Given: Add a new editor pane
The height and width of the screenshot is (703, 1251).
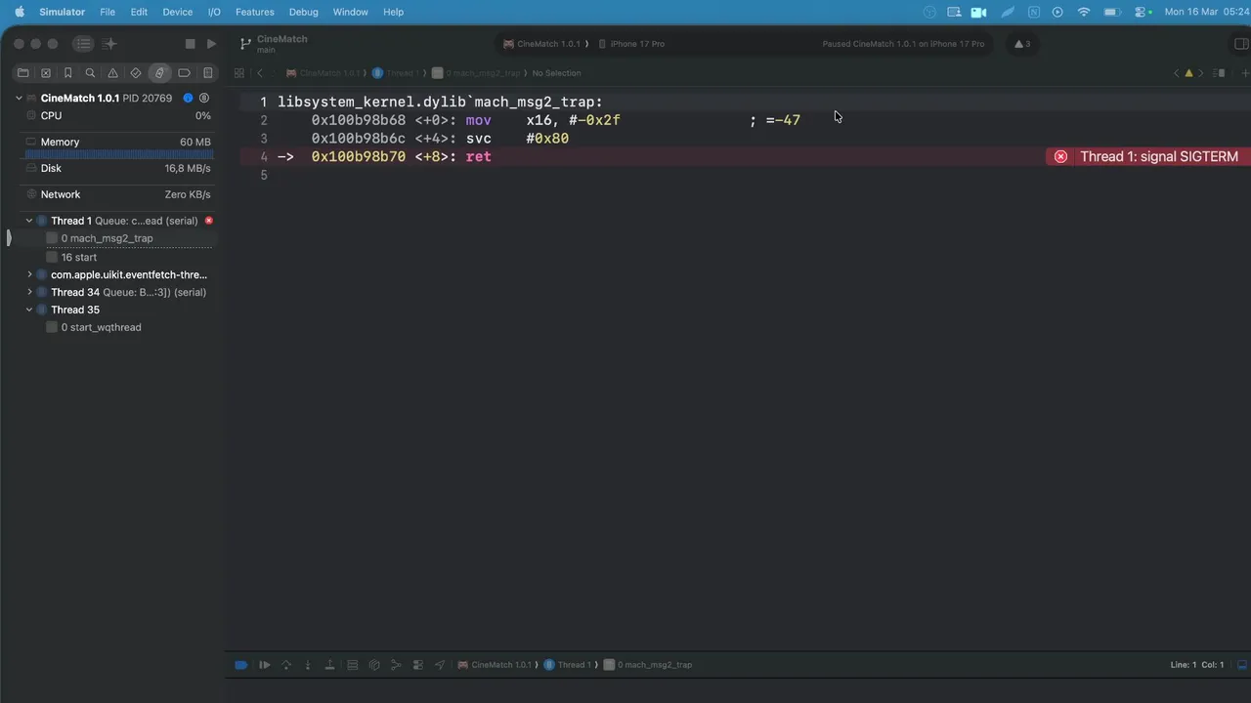Looking at the screenshot, I should (1244, 73).
